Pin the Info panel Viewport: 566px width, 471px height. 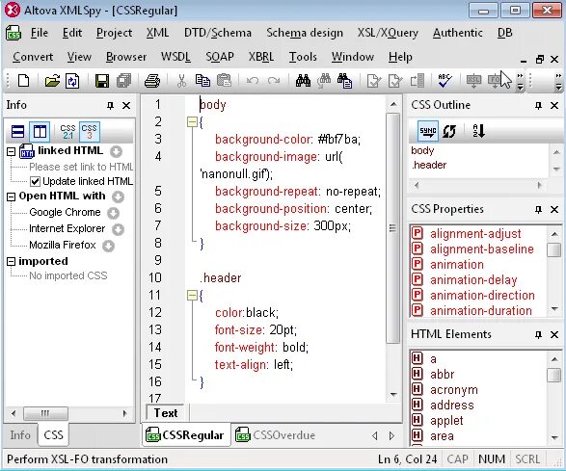pos(110,105)
